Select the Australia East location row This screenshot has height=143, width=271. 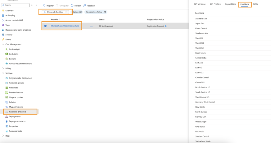tap(232, 19)
